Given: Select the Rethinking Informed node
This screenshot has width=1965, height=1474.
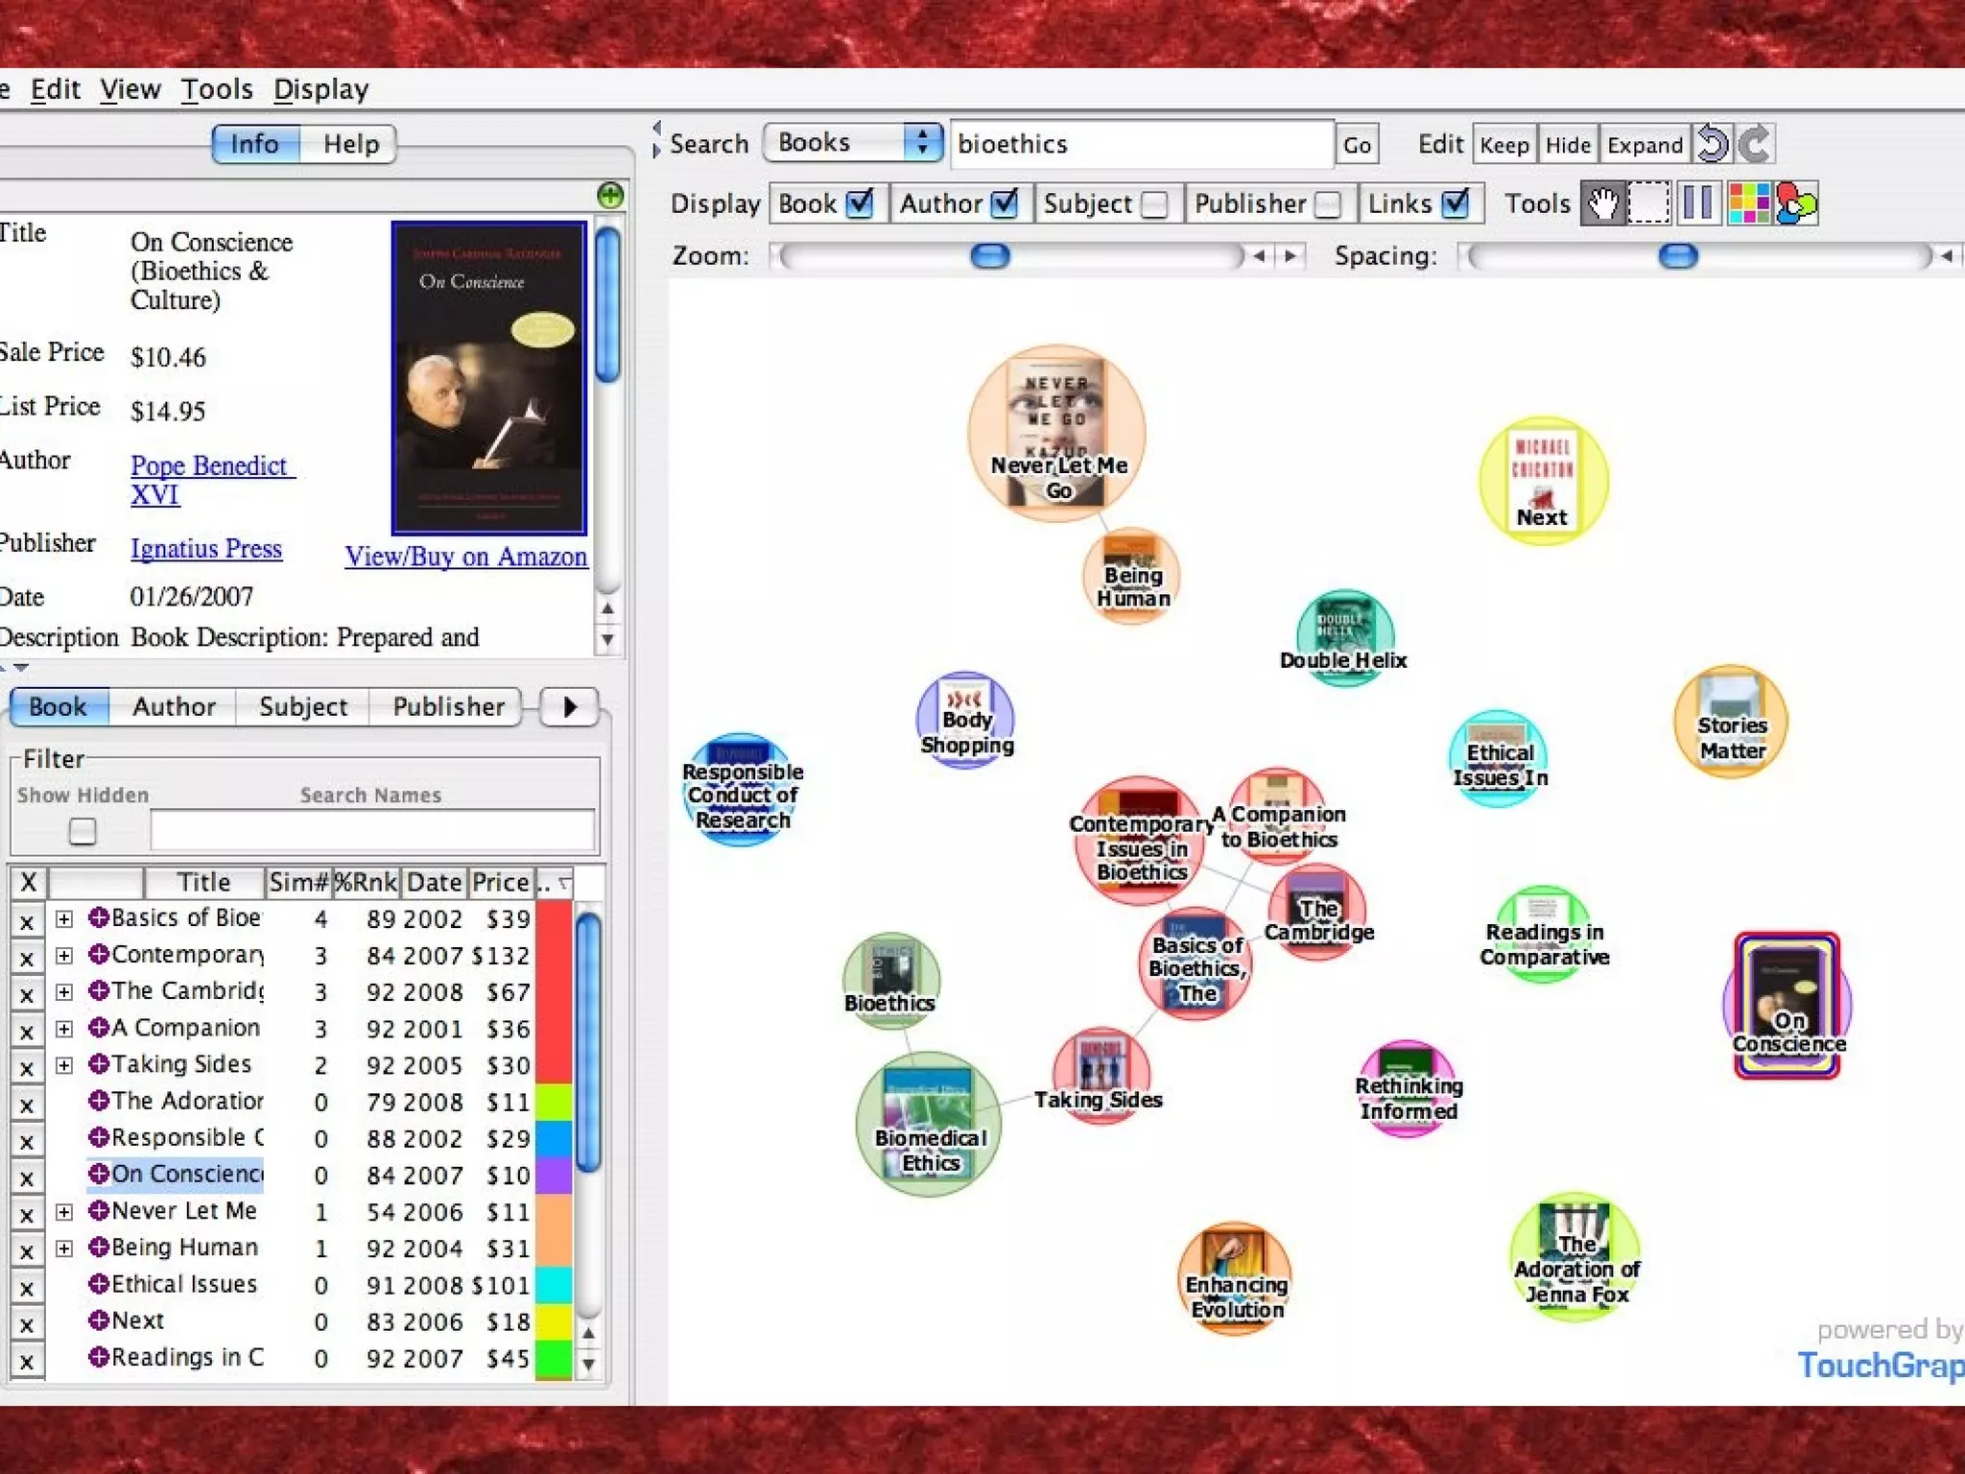Looking at the screenshot, I should [1408, 1088].
